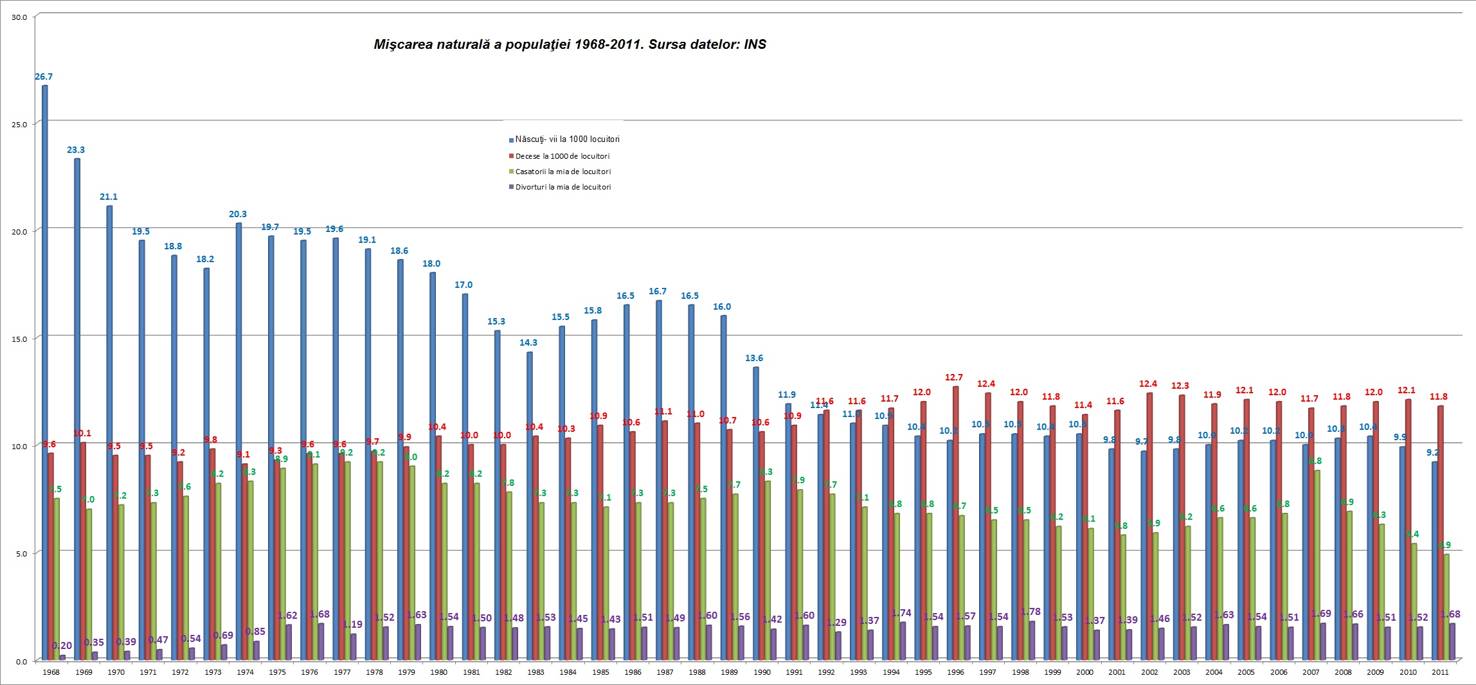Click the 13.6 data label for 1990
The image size is (1476, 685).
pos(754,358)
